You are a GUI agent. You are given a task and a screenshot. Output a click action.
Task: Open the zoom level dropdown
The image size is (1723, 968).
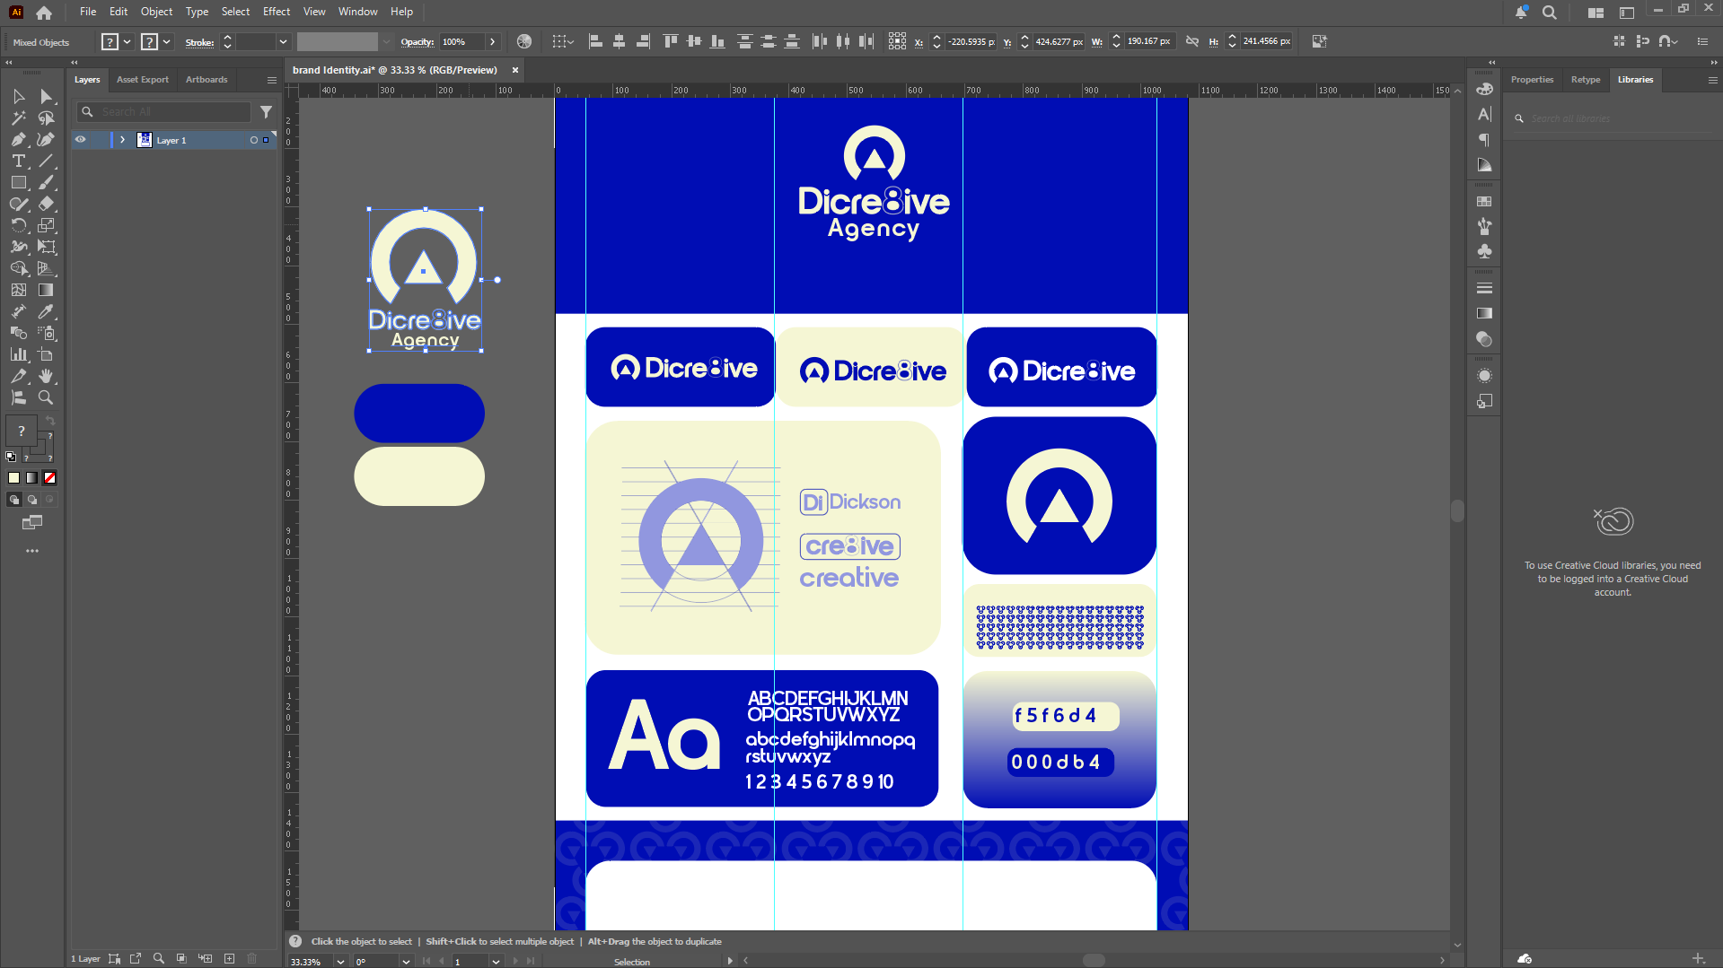pyautogui.click(x=340, y=961)
